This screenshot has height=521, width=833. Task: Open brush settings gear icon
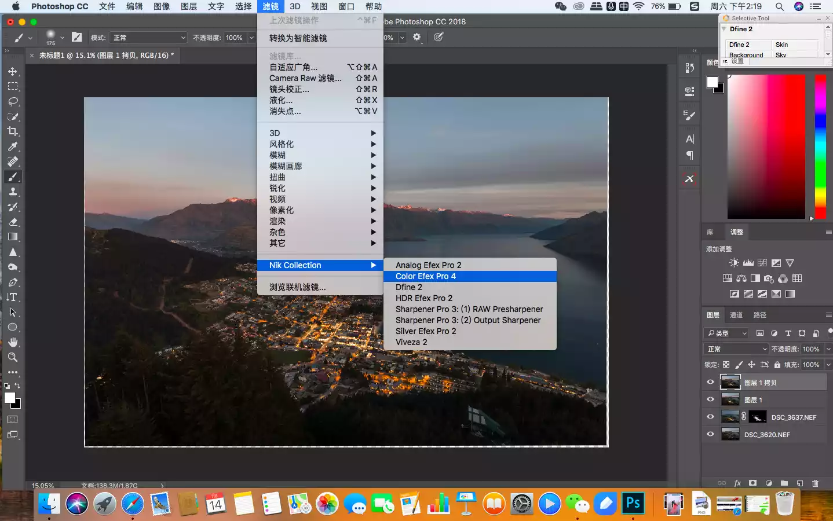coord(417,37)
